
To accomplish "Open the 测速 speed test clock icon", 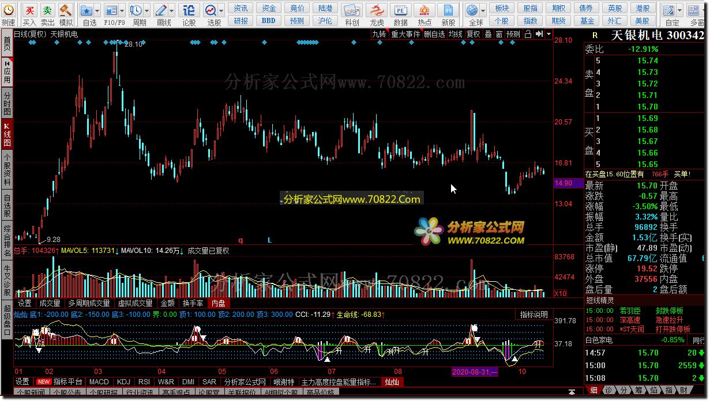I will 8,10.
